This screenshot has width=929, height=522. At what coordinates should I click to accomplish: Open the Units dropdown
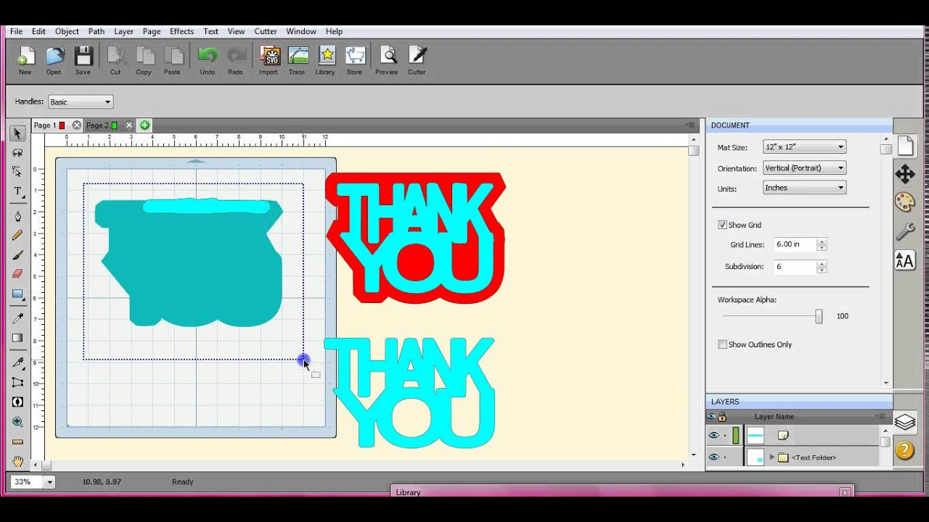tap(805, 188)
